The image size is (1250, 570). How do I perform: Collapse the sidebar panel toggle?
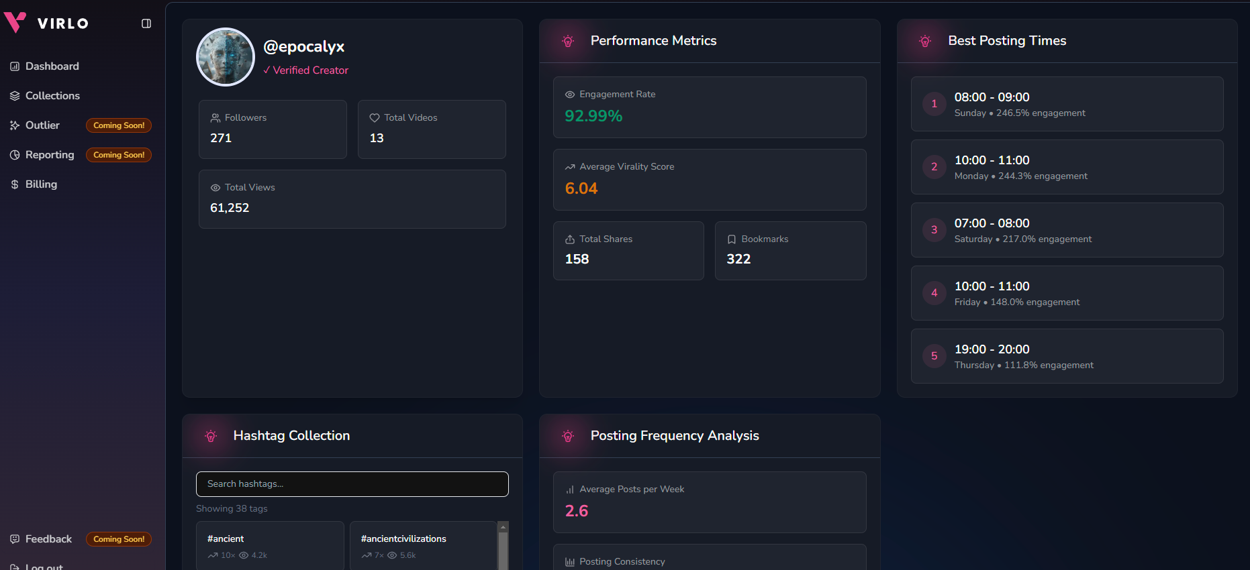coord(146,23)
